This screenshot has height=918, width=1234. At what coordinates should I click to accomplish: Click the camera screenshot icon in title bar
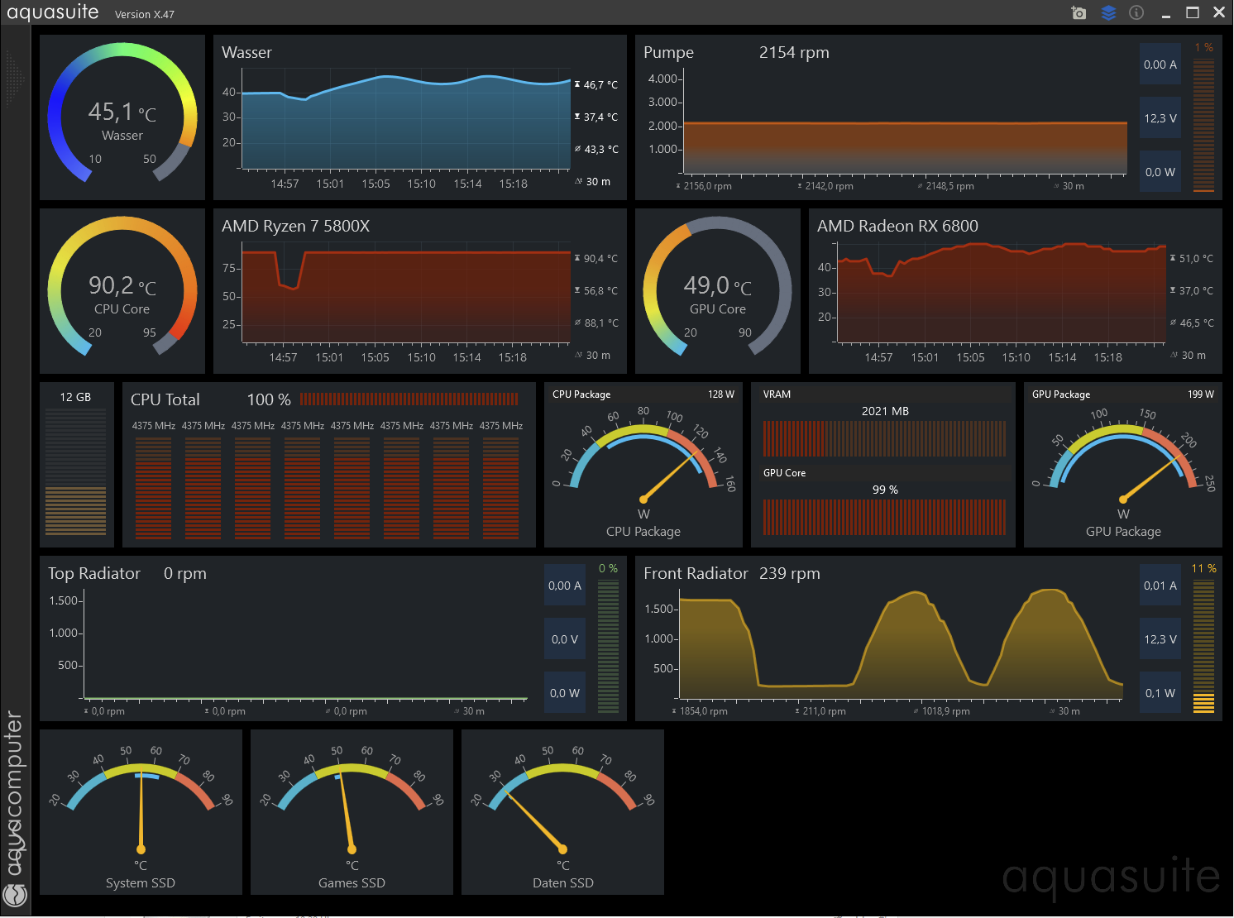pyautogui.click(x=1079, y=12)
